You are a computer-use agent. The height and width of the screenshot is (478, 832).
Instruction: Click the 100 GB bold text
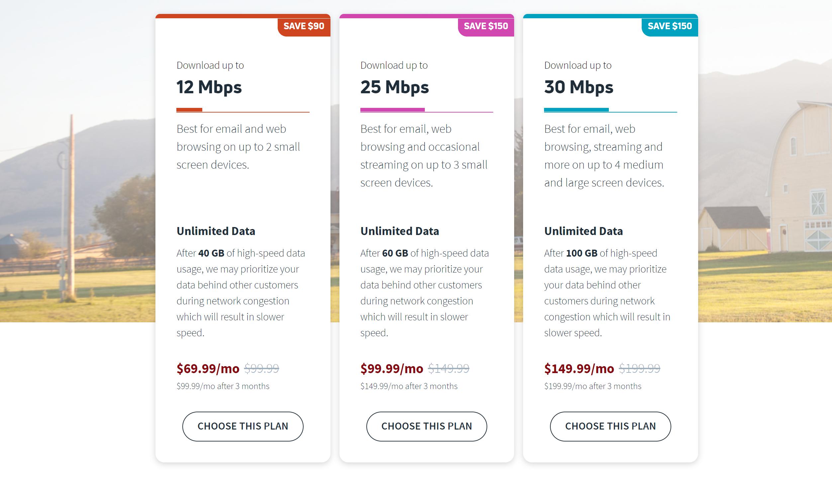pyautogui.click(x=582, y=253)
